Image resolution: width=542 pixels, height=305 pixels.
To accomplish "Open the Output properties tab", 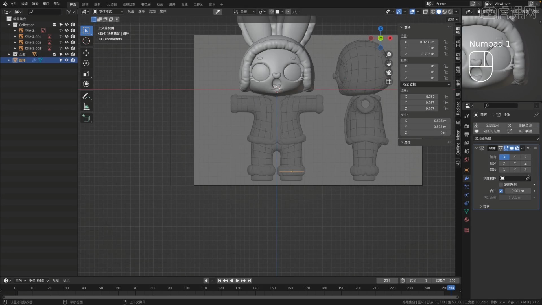I will tap(467, 134).
